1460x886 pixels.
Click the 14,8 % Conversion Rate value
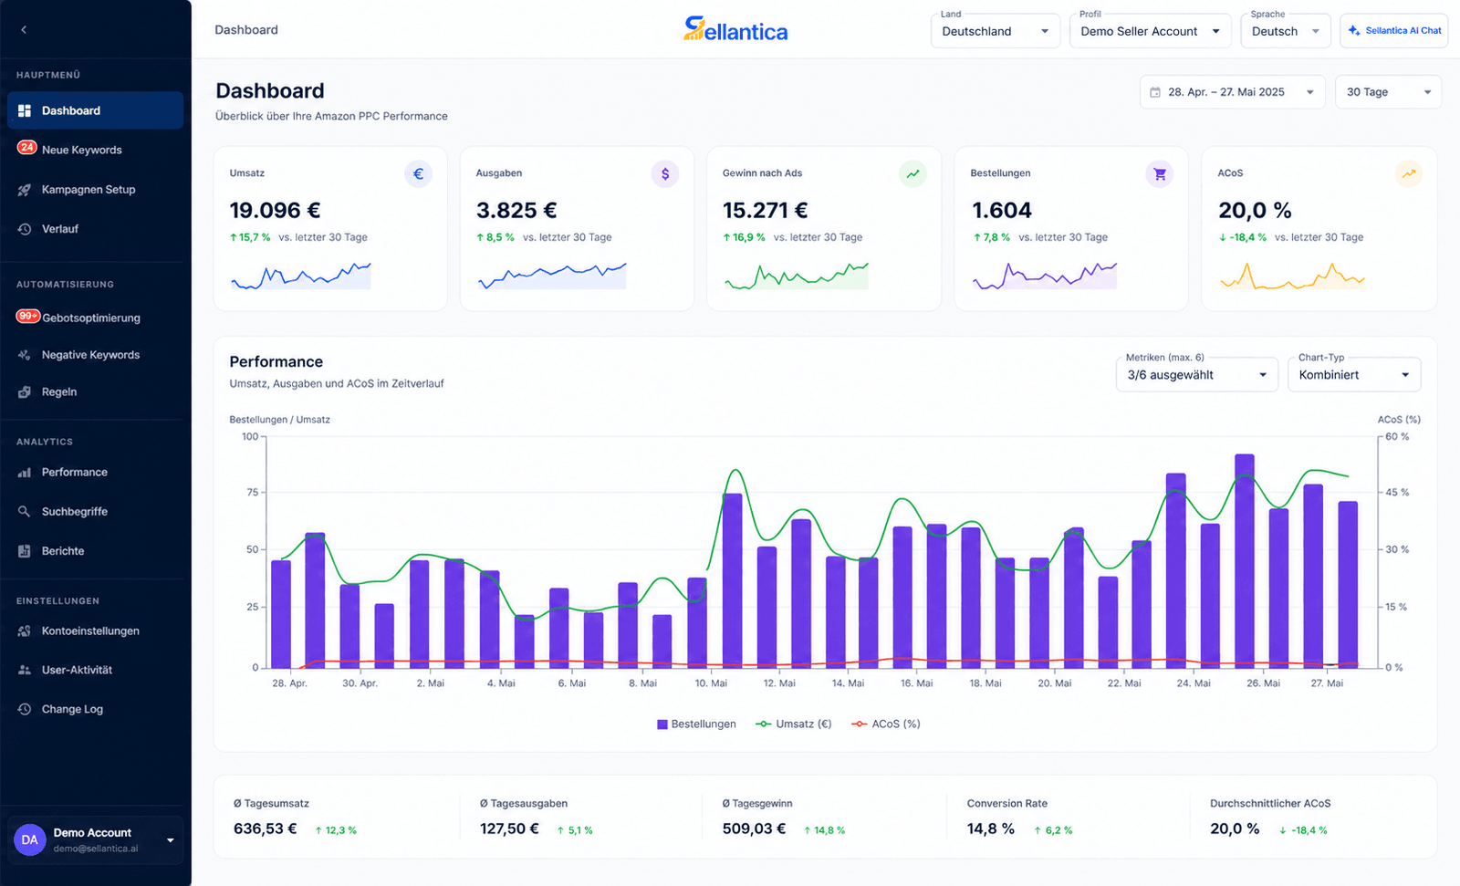tap(991, 829)
